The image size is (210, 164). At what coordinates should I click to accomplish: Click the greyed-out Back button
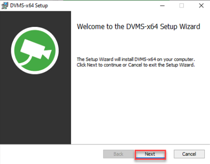119,154
